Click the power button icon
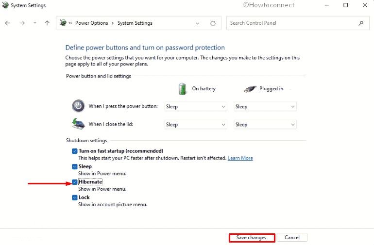Screen dimensions: 374x245 (78, 106)
